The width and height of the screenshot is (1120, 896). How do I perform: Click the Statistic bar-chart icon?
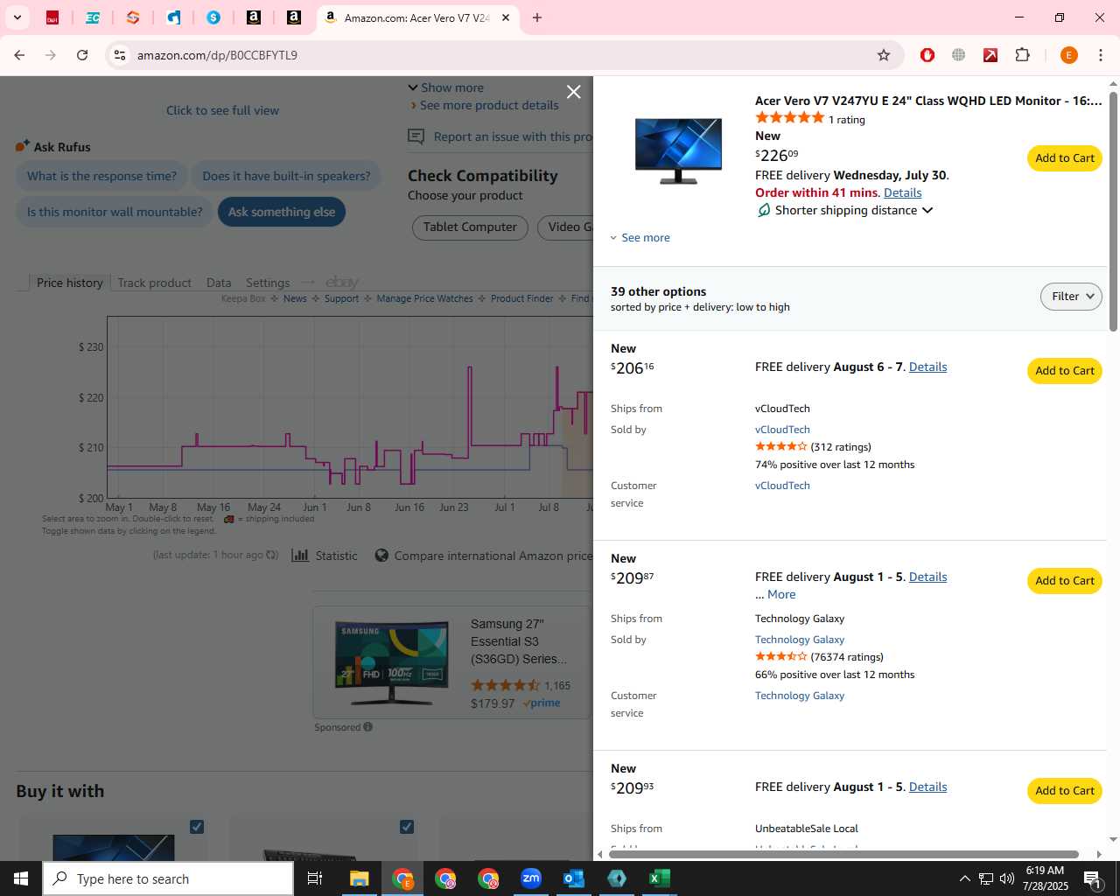[x=300, y=556]
